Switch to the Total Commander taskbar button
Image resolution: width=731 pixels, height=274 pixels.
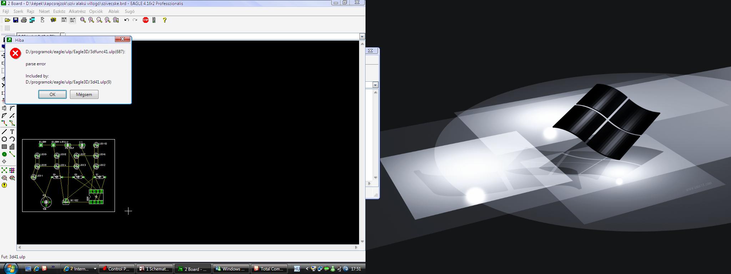point(269,269)
